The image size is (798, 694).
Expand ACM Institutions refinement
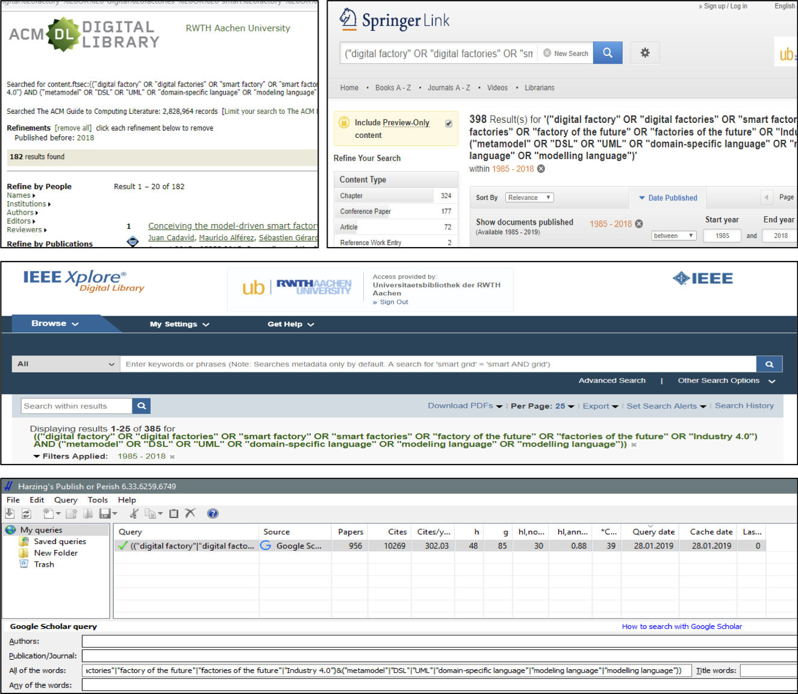pos(29,204)
